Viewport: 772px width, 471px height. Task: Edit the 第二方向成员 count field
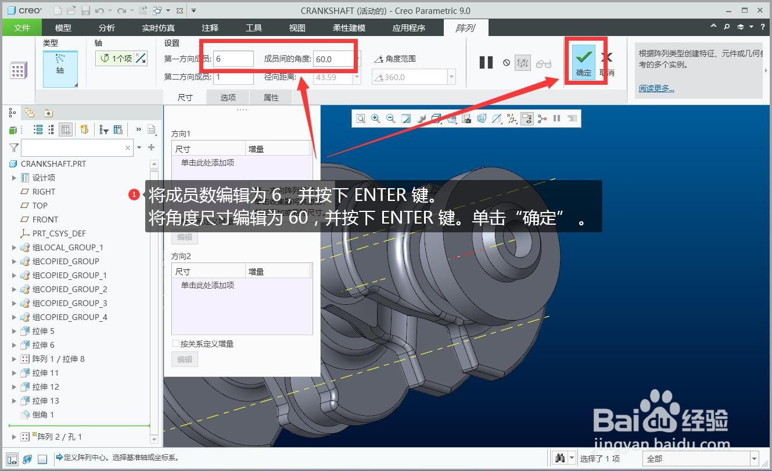click(x=233, y=77)
